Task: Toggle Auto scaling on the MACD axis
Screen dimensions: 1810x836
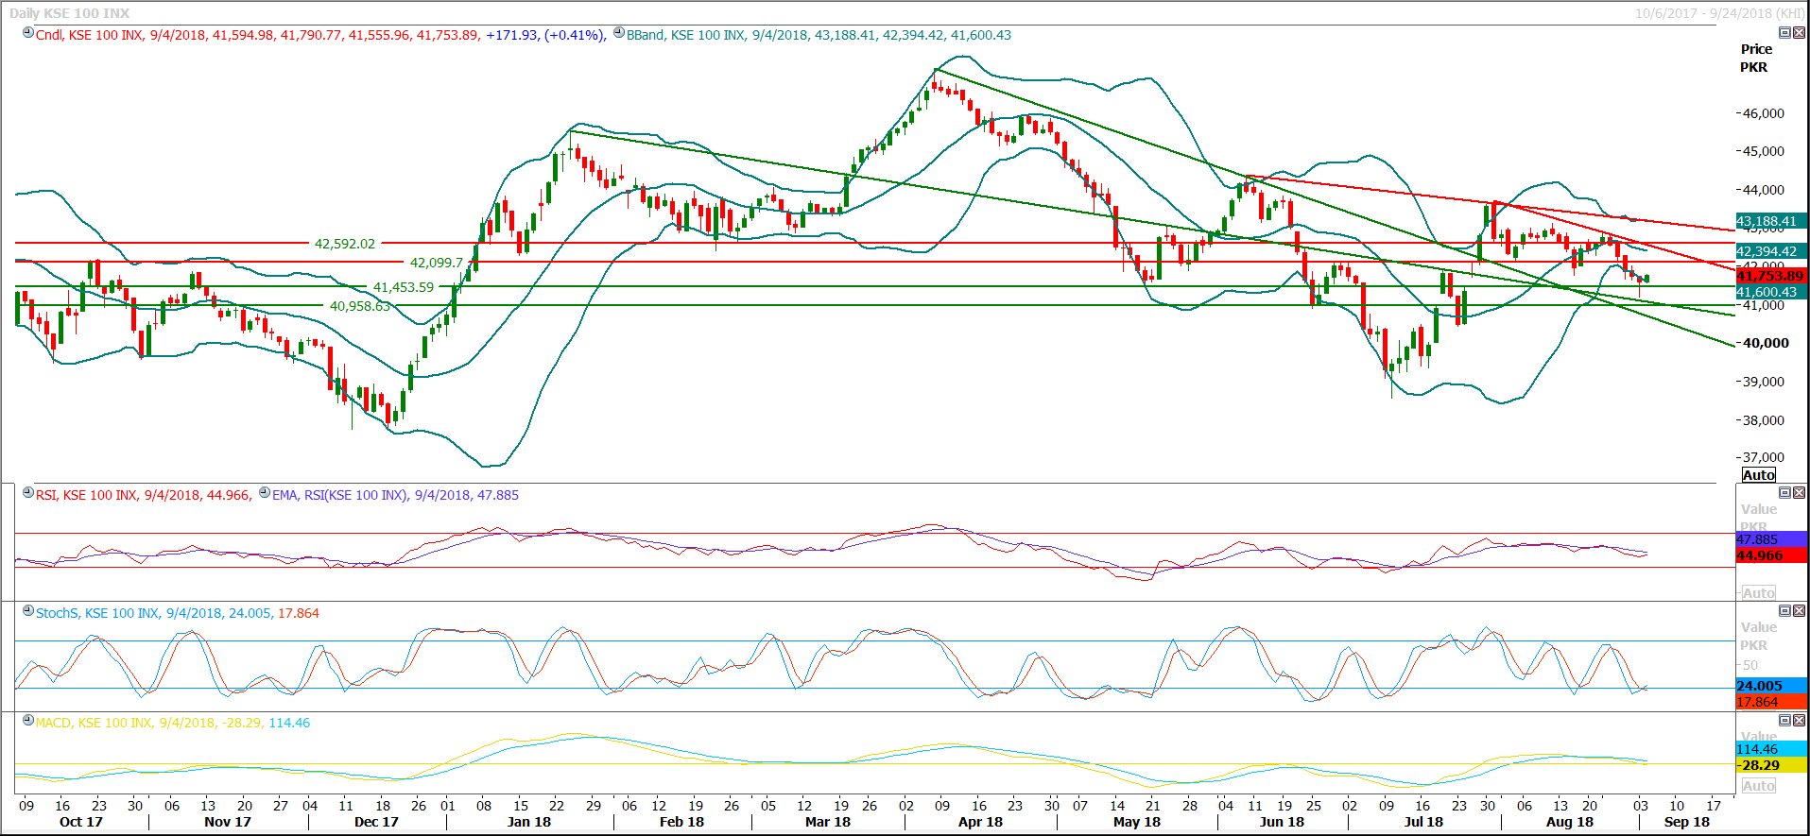Action: pos(1758,786)
